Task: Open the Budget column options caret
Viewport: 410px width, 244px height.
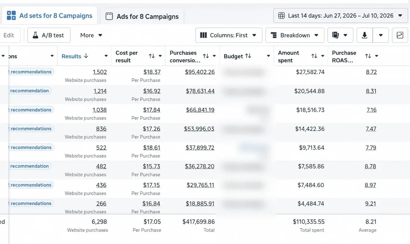Action: (268, 56)
